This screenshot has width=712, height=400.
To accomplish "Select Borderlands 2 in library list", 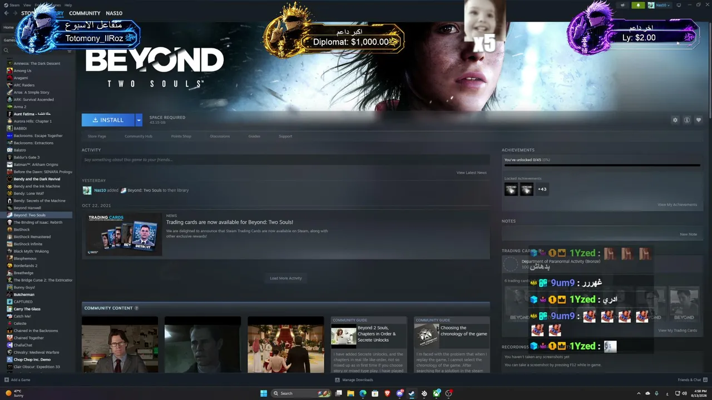I will [x=26, y=266].
